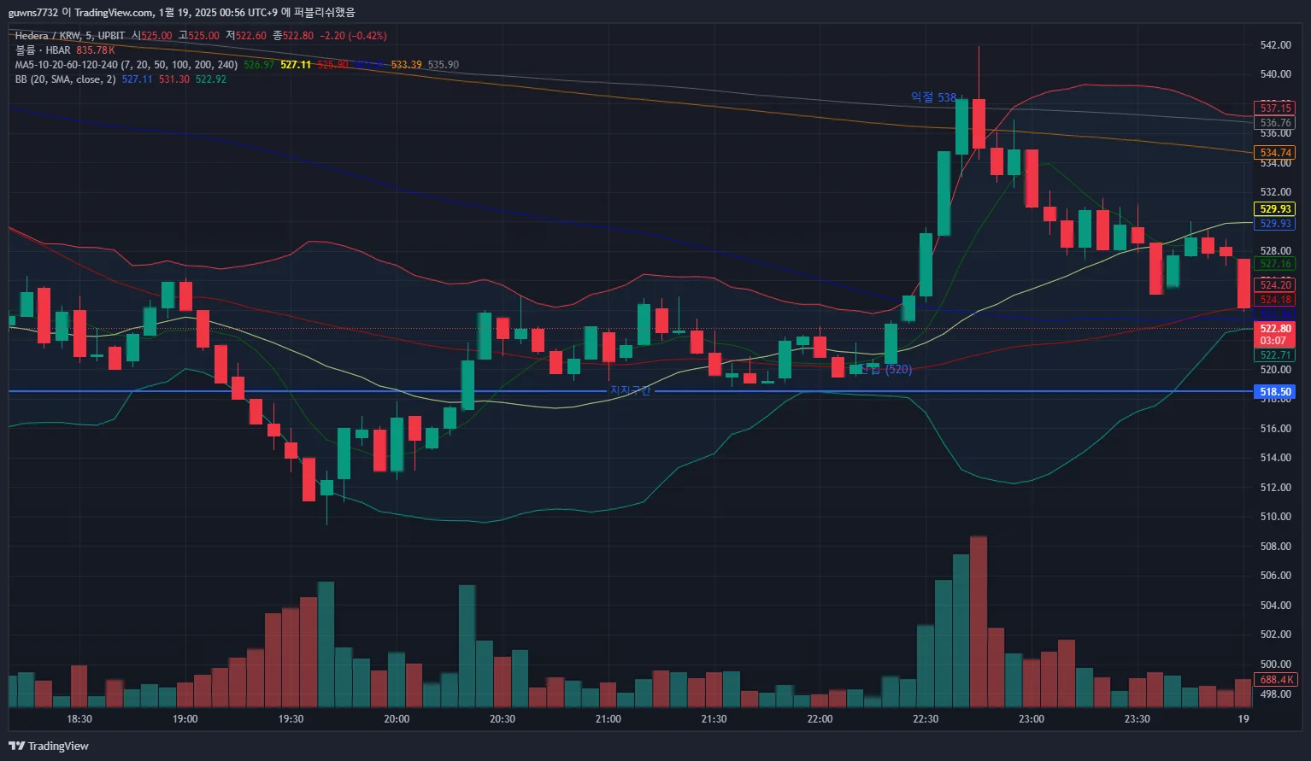1311x761 pixels.
Task: Click the green 522.71 lower band tag
Action: coord(1275,355)
